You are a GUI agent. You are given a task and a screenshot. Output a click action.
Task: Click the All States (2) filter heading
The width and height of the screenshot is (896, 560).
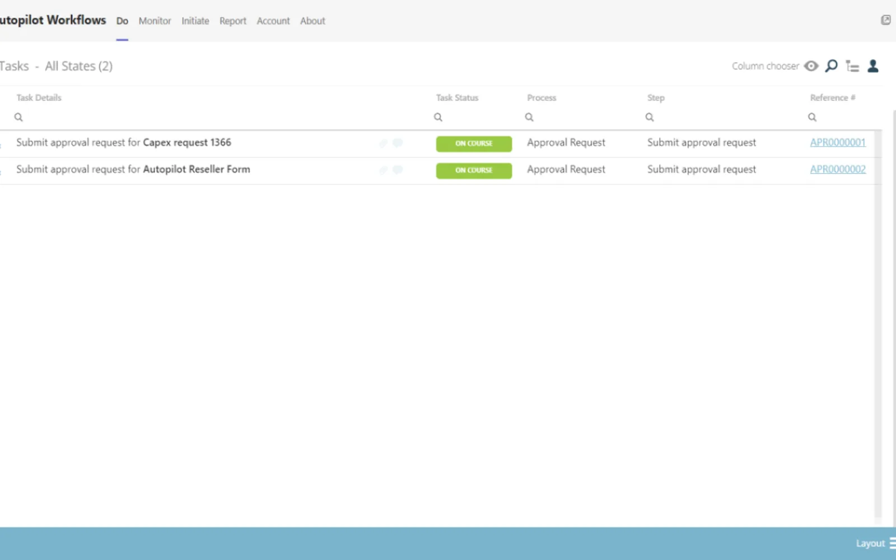coord(78,66)
